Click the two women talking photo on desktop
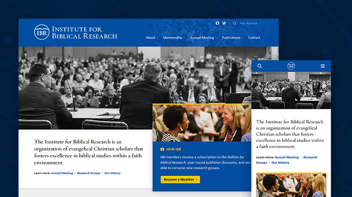 [x=202, y=123]
